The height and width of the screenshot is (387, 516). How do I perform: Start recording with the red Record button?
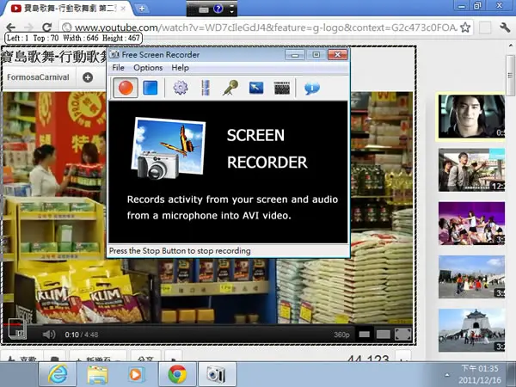[126, 88]
